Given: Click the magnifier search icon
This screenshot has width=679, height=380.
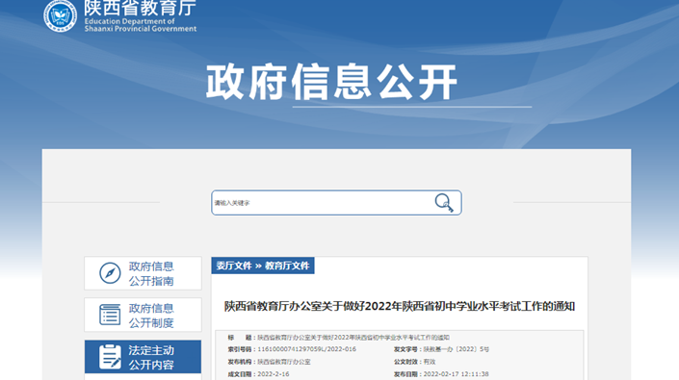Looking at the screenshot, I should [444, 202].
